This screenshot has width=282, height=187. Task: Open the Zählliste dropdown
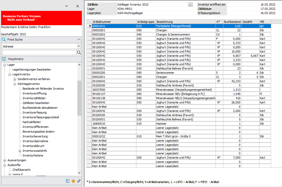click(190, 5)
